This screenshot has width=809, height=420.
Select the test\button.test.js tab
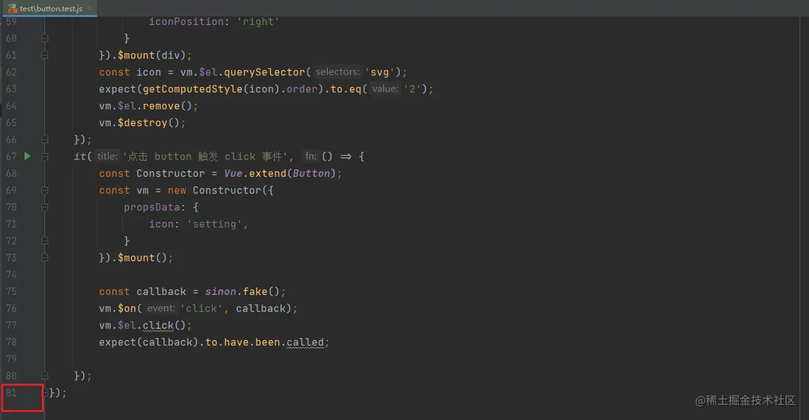coord(50,8)
